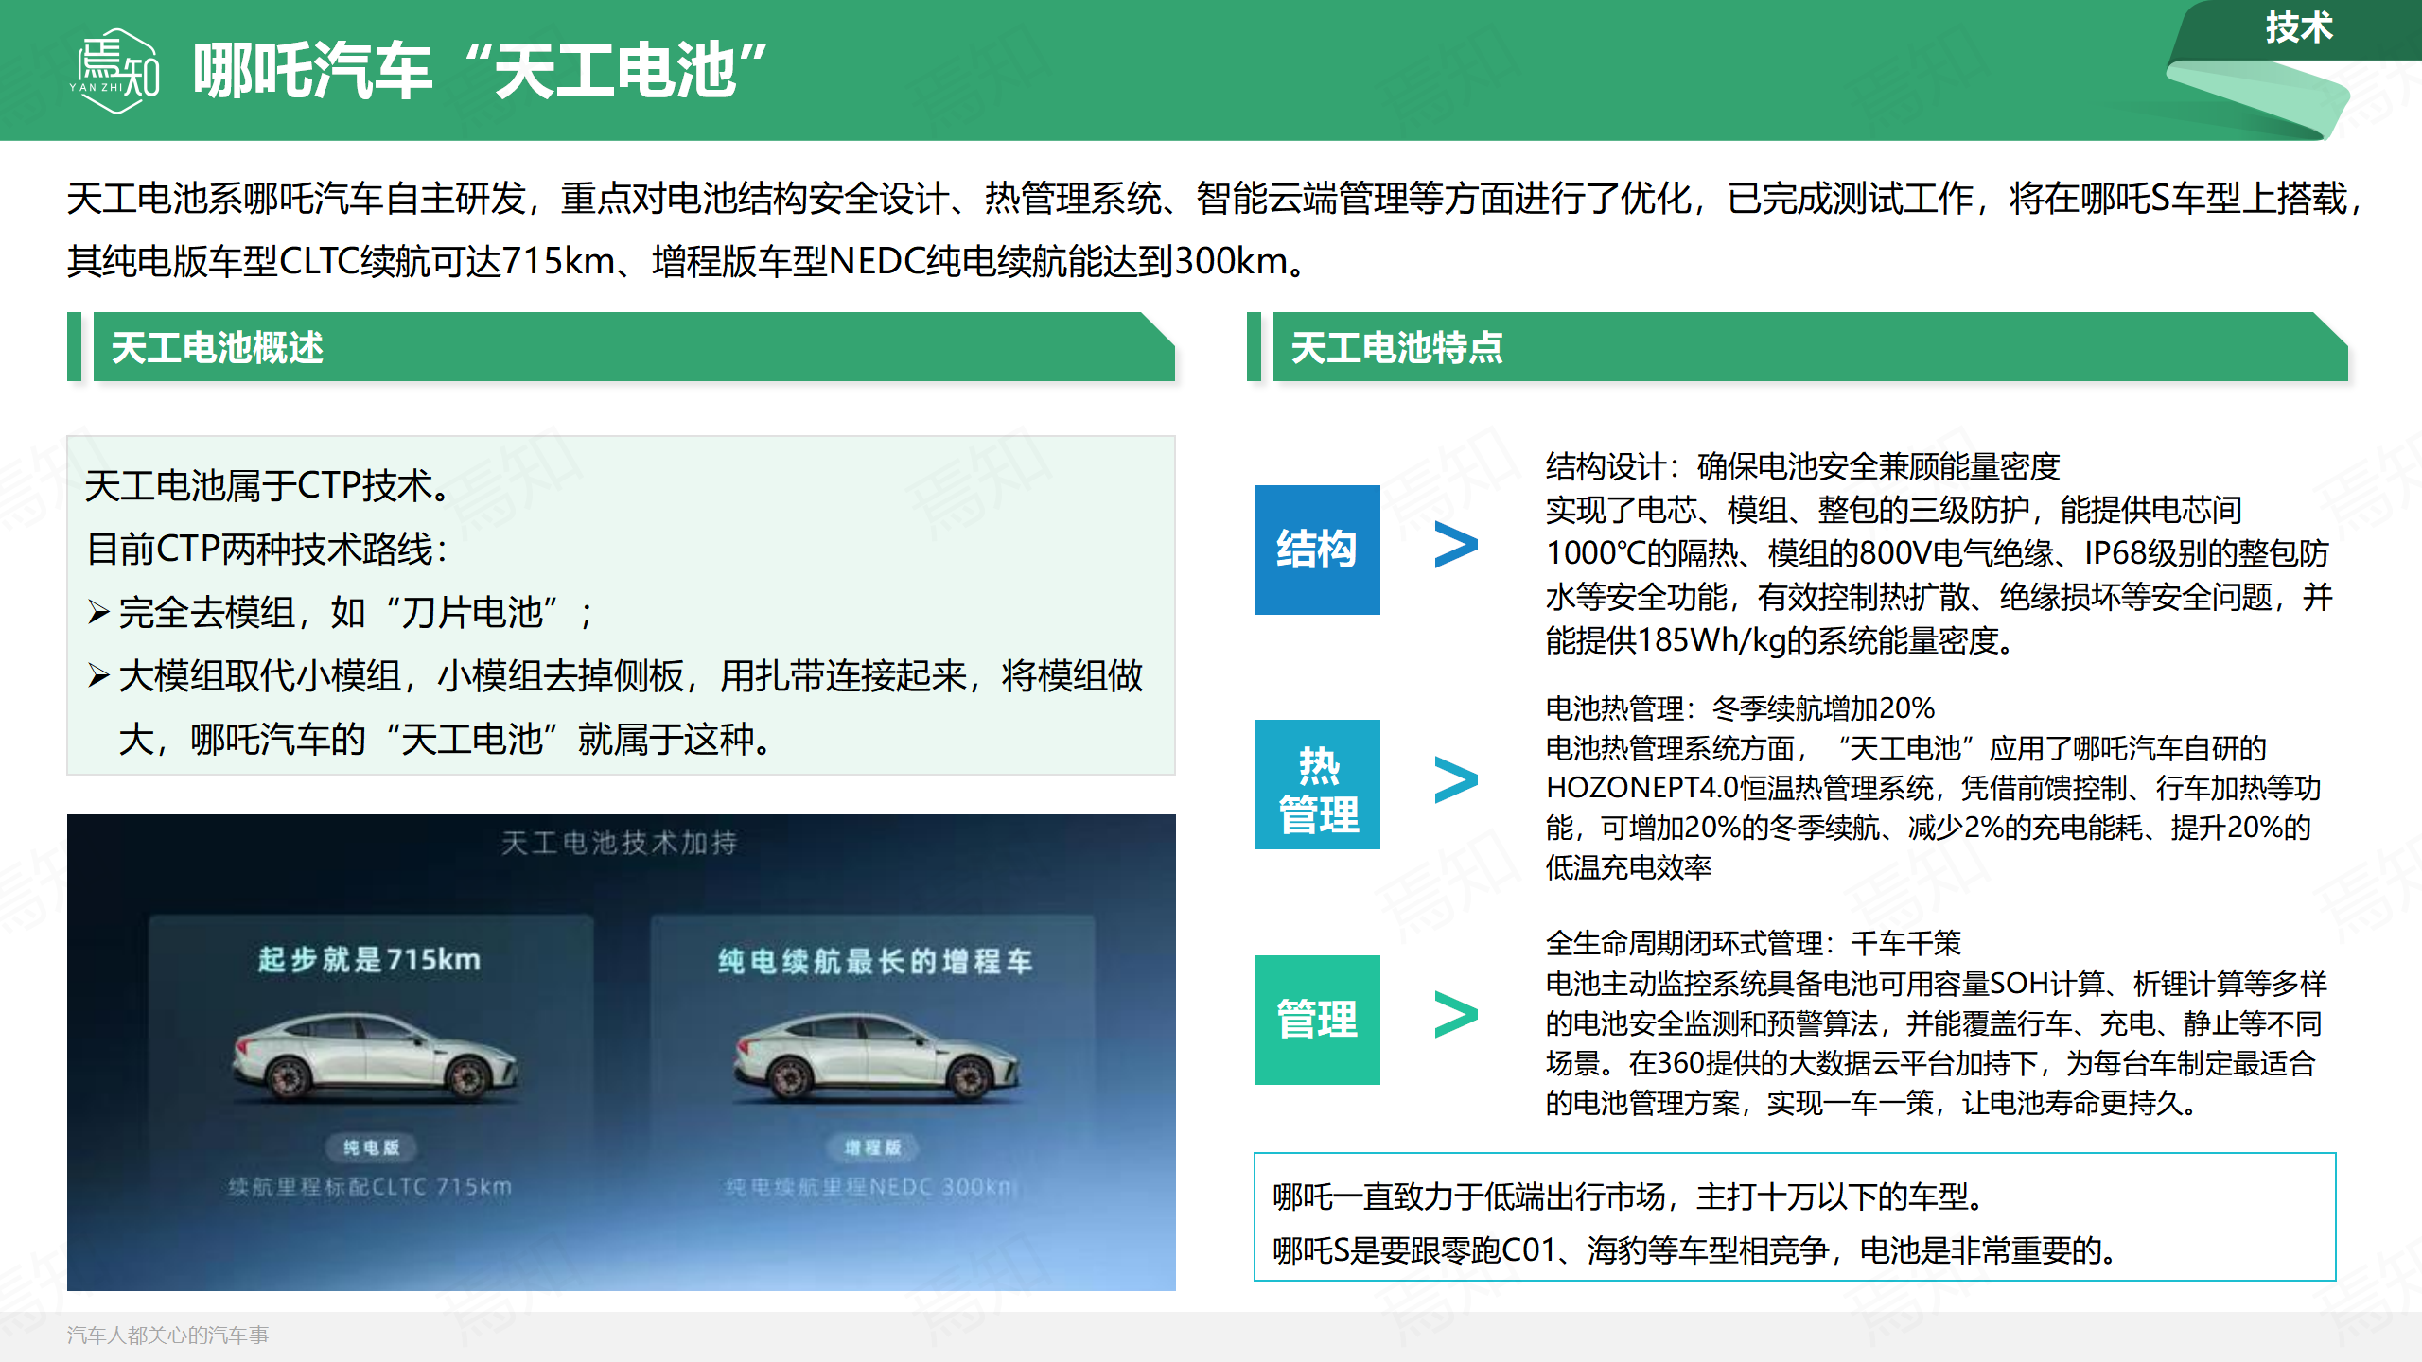Click the text 低温充电效率
Screen dimensions: 2422x1362
pyautogui.click(x=1629, y=867)
